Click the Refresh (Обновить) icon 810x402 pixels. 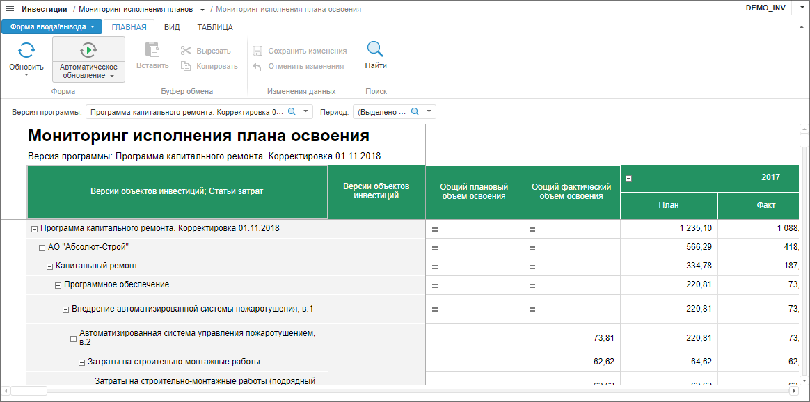[26, 50]
